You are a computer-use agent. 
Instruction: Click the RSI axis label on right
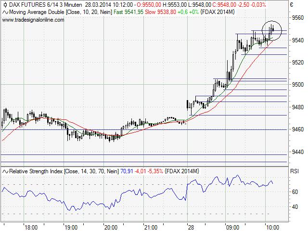coord(295,171)
